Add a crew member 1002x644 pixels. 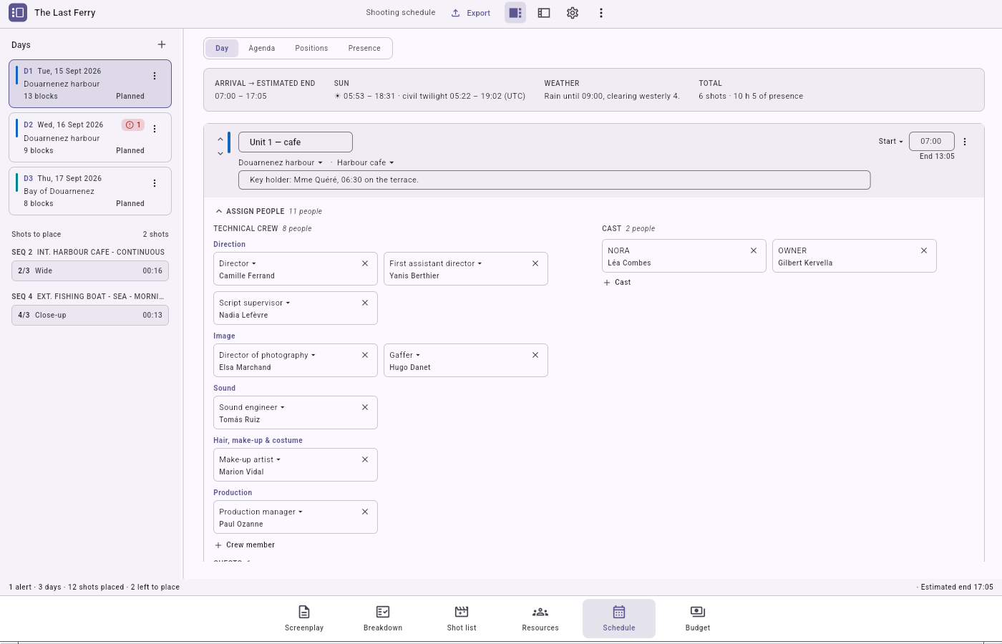point(245,545)
